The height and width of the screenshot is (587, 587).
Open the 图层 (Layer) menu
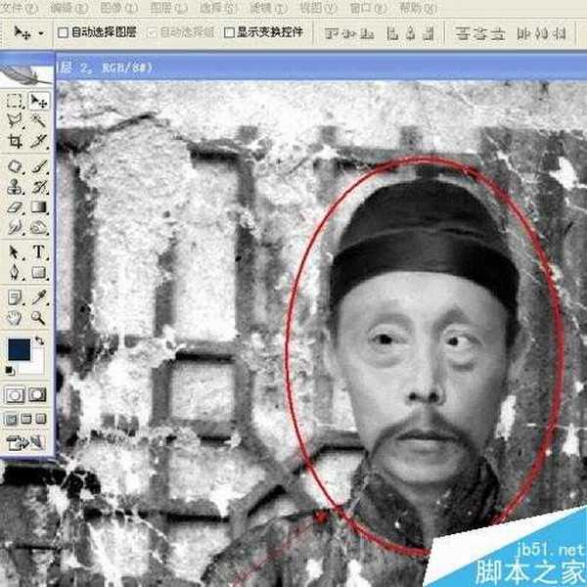click(x=169, y=8)
